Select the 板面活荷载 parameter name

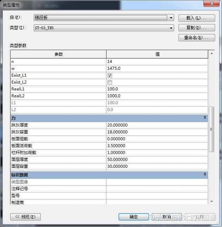point(22,146)
